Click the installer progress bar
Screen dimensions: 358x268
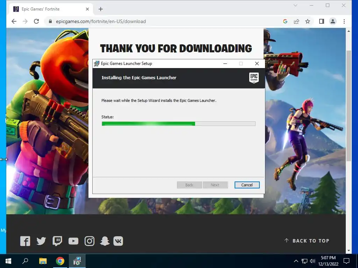click(x=178, y=124)
